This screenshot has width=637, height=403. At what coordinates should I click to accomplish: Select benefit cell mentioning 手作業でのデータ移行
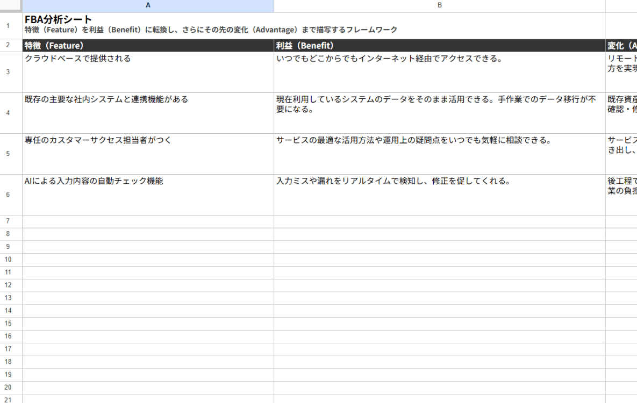[439, 113]
